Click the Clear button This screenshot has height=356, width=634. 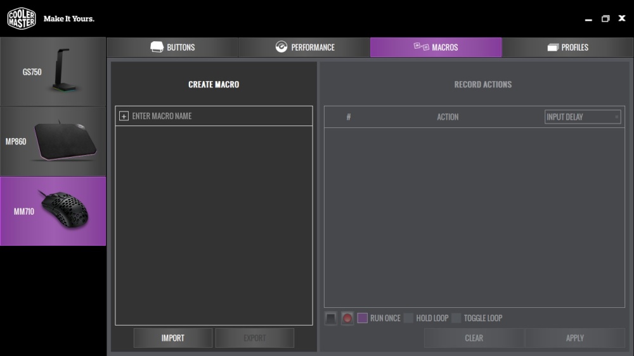[x=474, y=338]
